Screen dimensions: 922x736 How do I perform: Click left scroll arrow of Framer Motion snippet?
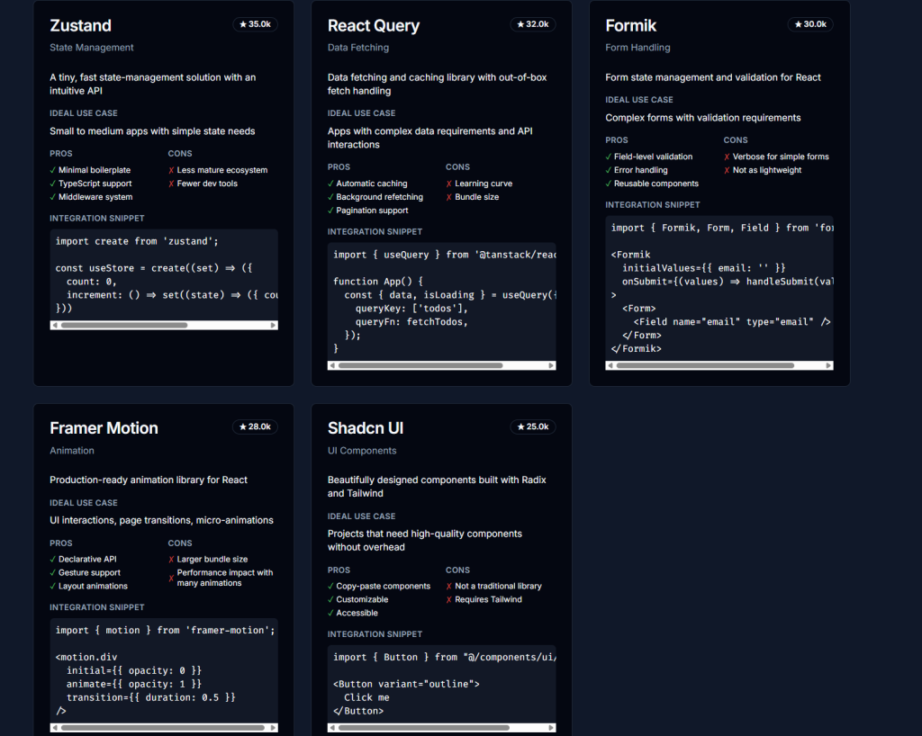click(x=55, y=728)
